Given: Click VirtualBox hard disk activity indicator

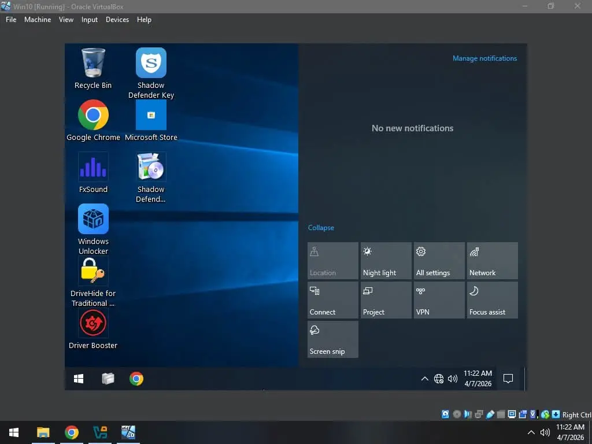Looking at the screenshot, I should pos(446,414).
